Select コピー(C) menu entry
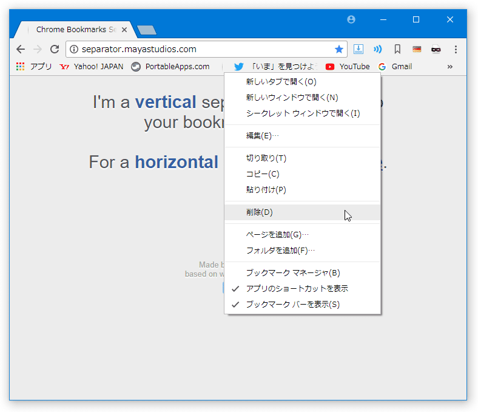The height and width of the screenshot is (412, 478). 303,174
